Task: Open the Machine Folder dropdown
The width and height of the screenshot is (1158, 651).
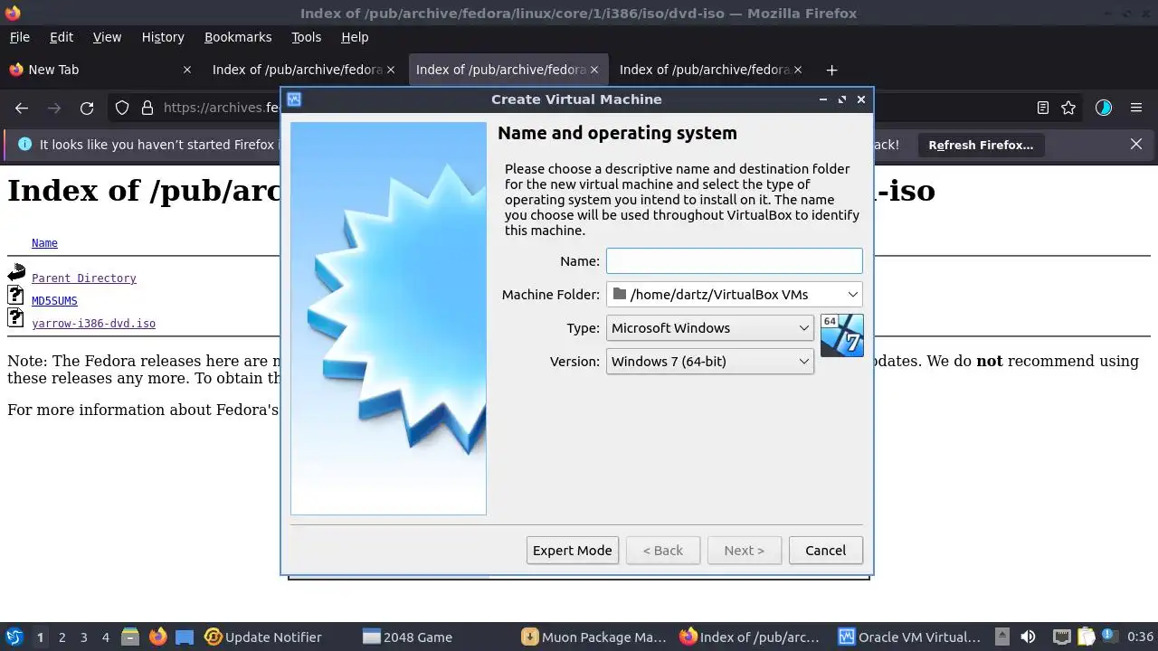Action: coord(734,295)
